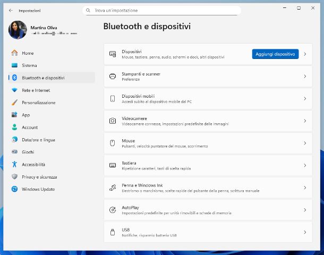The width and height of the screenshot is (324, 255).
Task: Maximize the Impostazioni window
Action: tap(299, 8)
